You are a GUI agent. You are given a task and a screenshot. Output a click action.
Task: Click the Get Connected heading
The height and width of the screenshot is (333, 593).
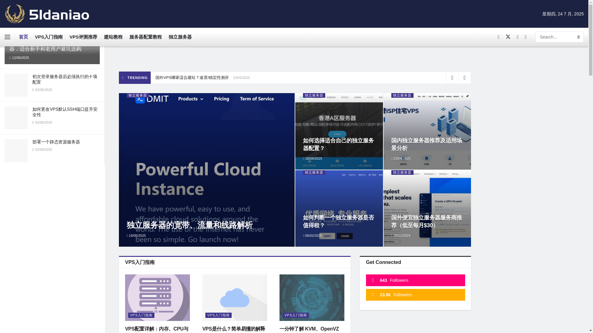point(384,262)
